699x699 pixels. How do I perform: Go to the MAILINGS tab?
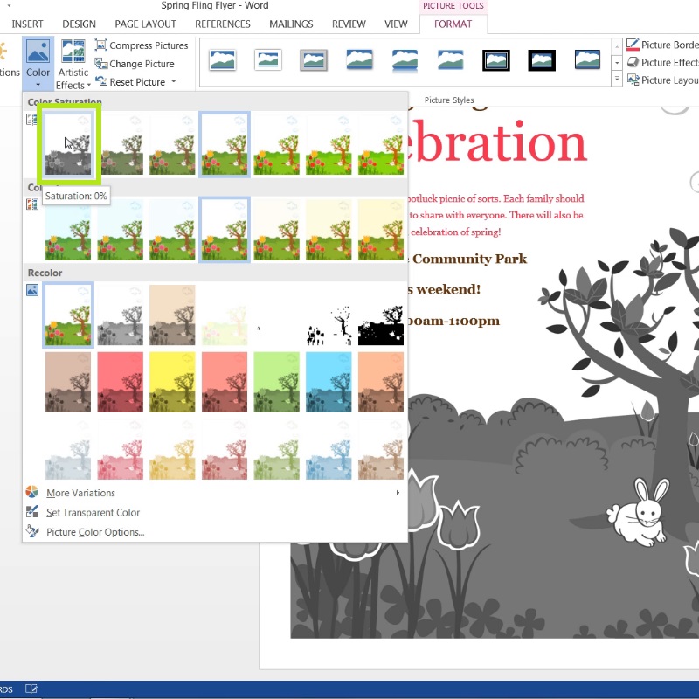click(291, 24)
